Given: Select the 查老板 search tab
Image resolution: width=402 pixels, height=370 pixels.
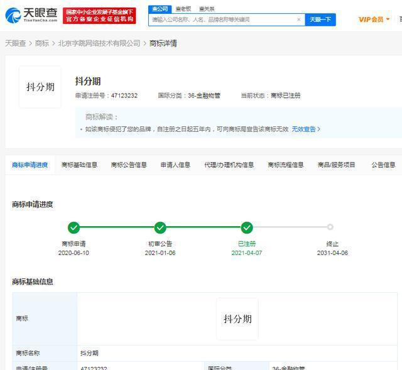Looking at the screenshot, I should (x=183, y=9).
